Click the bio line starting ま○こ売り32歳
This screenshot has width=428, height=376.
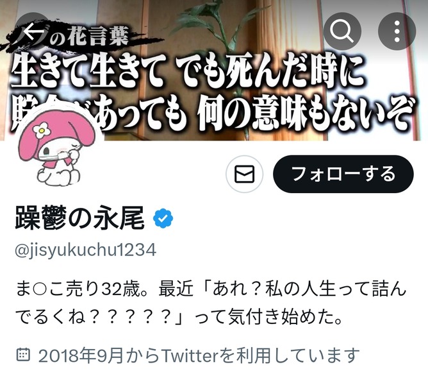point(211,289)
